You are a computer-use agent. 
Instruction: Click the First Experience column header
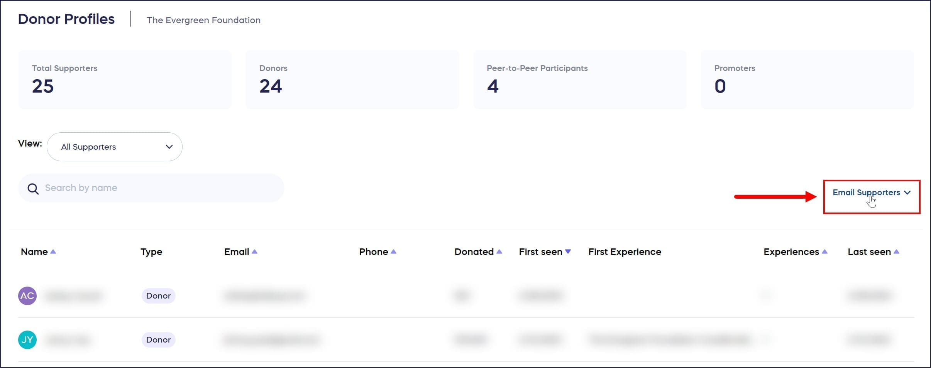pos(625,252)
